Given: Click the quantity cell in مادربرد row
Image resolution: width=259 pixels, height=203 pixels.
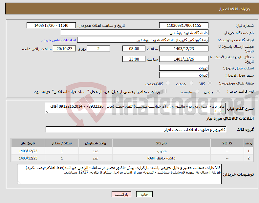Looking at the screenshot, I should point(62,151).
